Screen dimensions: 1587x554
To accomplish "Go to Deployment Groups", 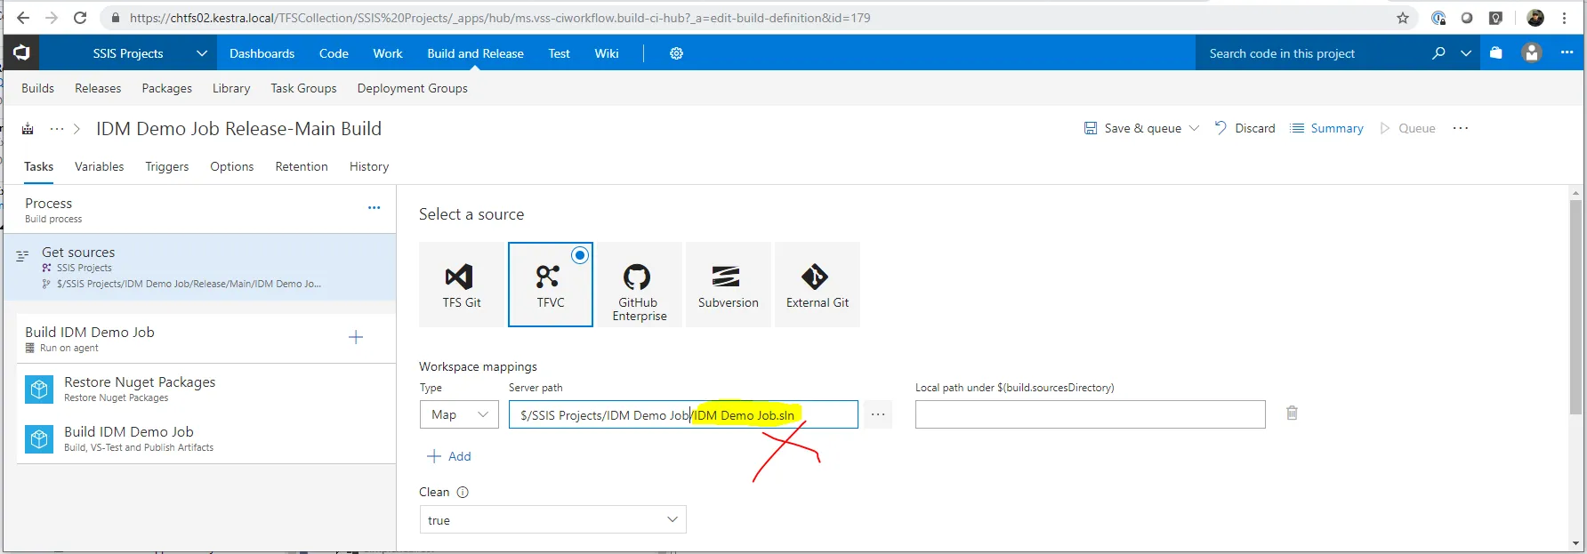I will pos(412,88).
